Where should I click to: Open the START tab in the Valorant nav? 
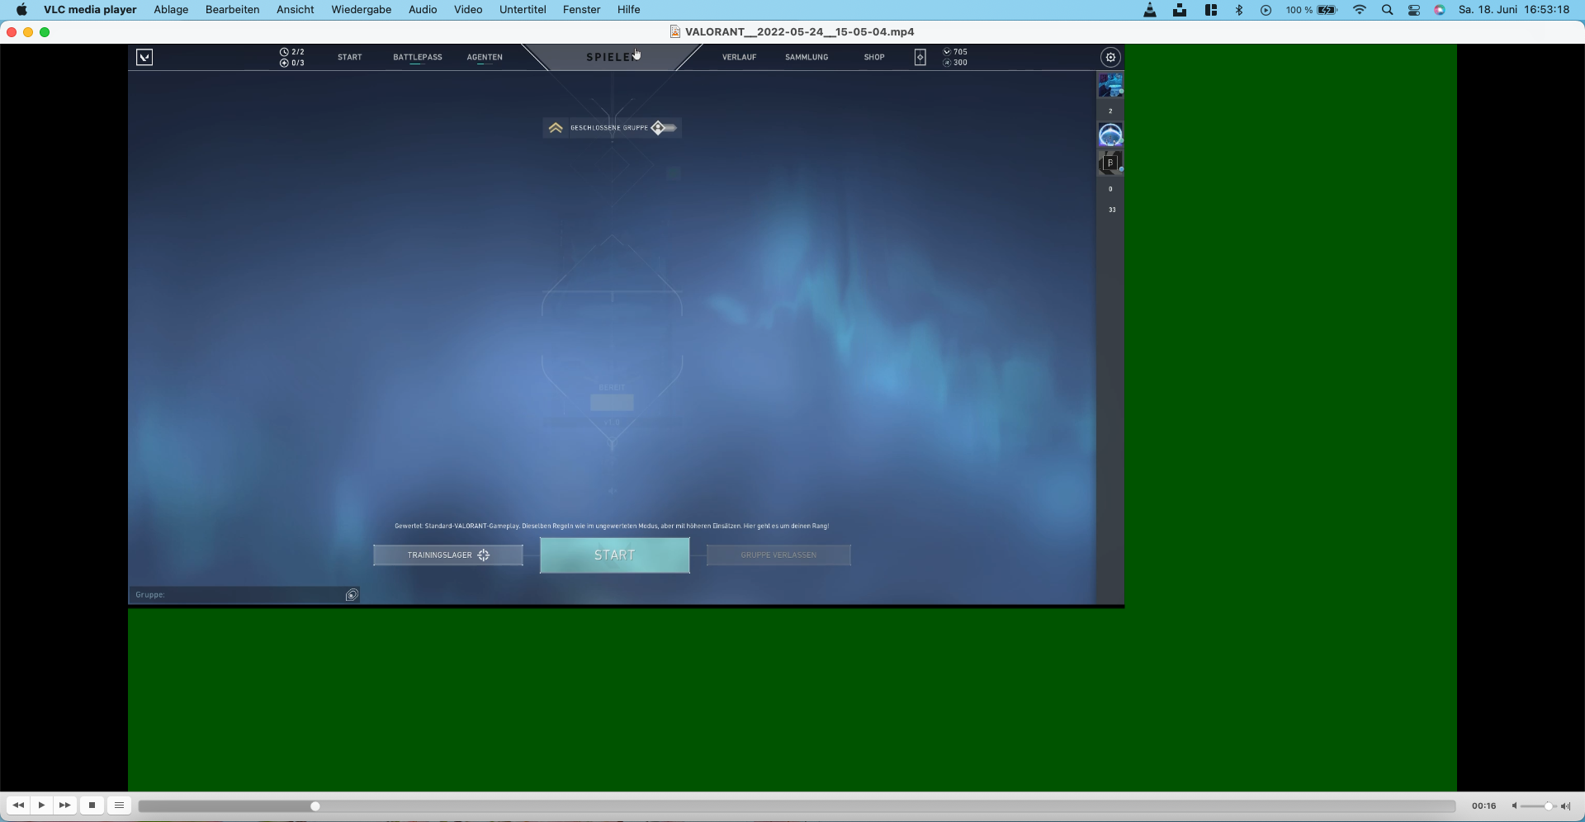click(x=350, y=57)
